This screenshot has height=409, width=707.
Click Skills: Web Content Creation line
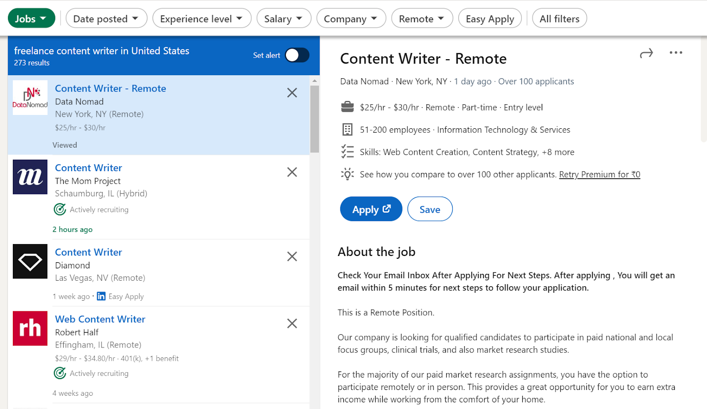(467, 152)
